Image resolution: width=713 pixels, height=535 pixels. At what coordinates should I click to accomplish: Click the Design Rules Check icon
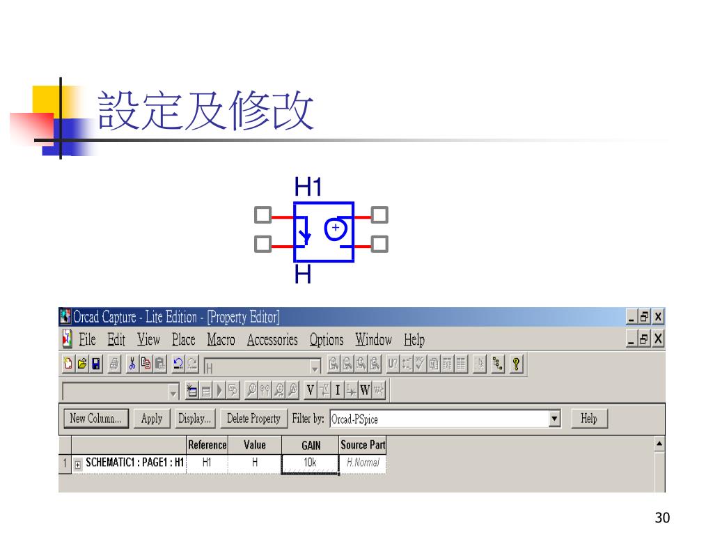click(420, 364)
